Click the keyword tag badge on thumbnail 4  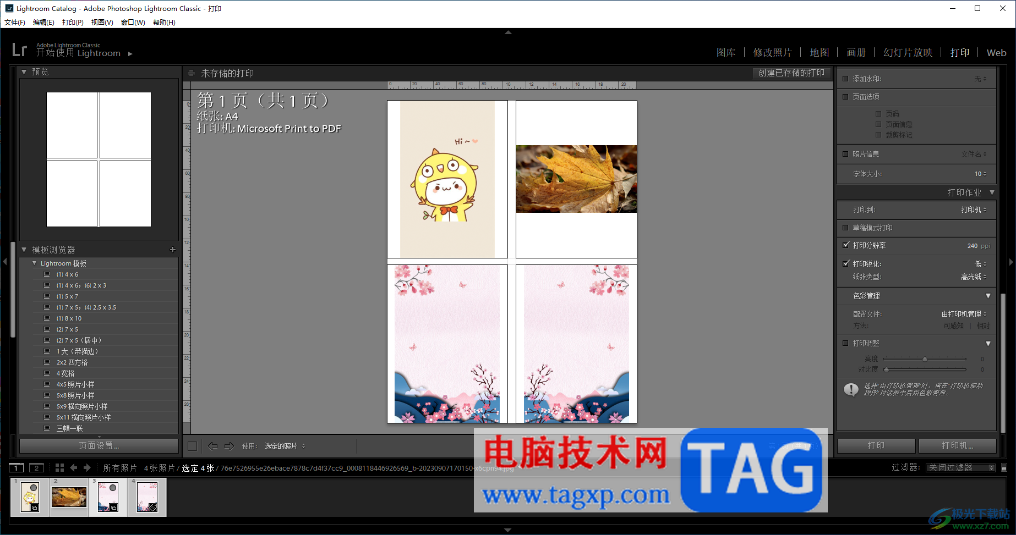point(153,508)
